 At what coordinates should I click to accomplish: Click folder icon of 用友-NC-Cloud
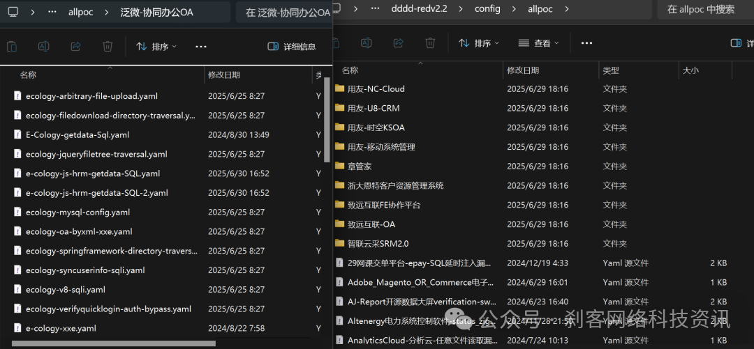point(339,88)
